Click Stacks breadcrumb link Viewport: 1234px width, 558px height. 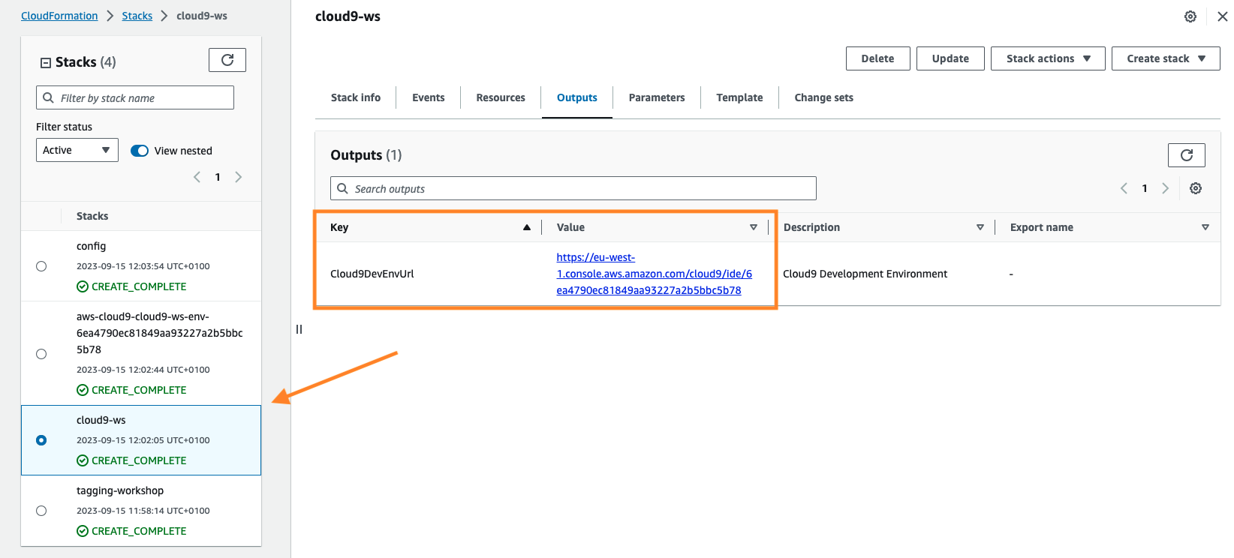pos(137,16)
